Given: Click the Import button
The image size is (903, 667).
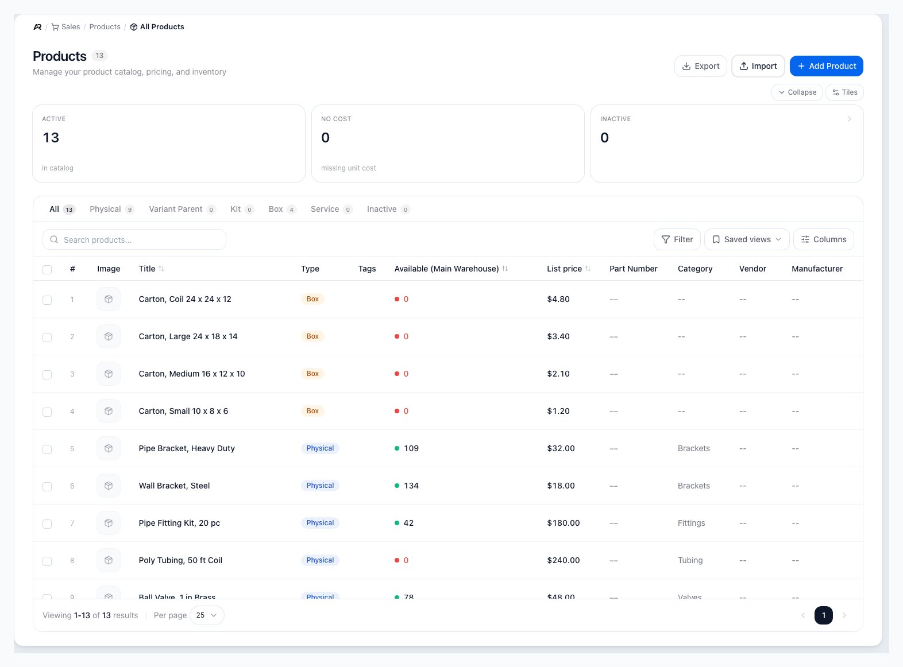Looking at the screenshot, I should click(x=758, y=66).
